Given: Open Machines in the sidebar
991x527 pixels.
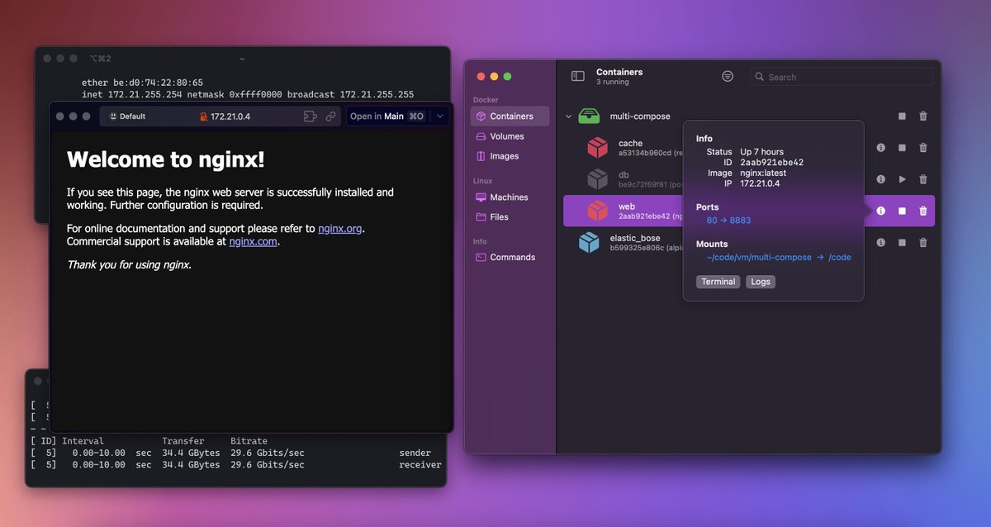Looking at the screenshot, I should click(x=510, y=197).
